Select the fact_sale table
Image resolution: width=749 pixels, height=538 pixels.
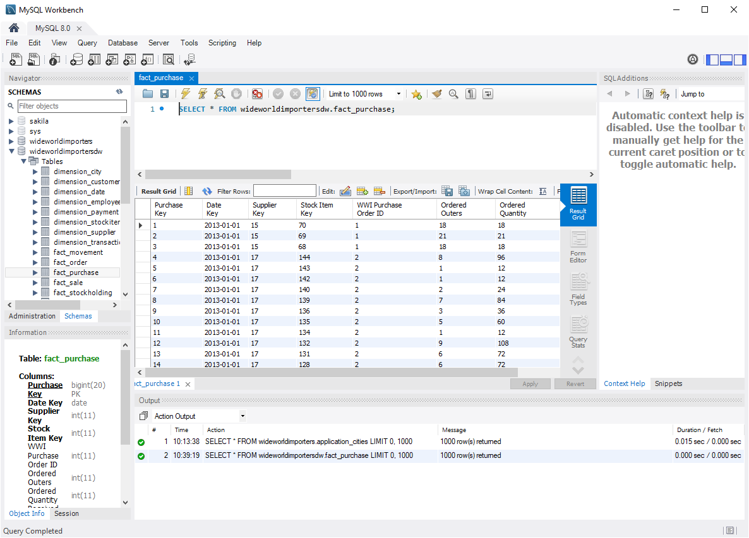pyautogui.click(x=68, y=283)
